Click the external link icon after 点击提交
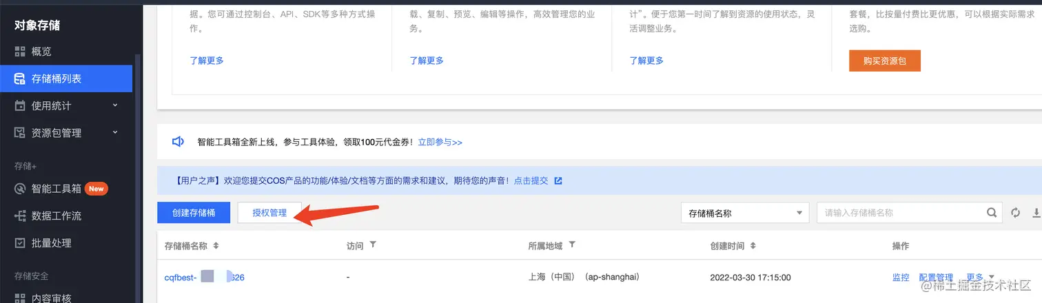Screen dimensions: 1042x303 558,180
